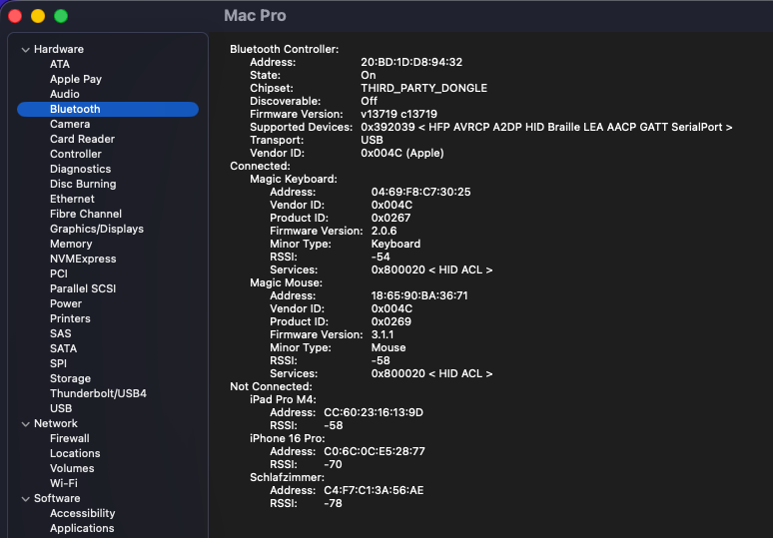Select Wi-Fi in the sidebar

pyautogui.click(x=64, y=483)
